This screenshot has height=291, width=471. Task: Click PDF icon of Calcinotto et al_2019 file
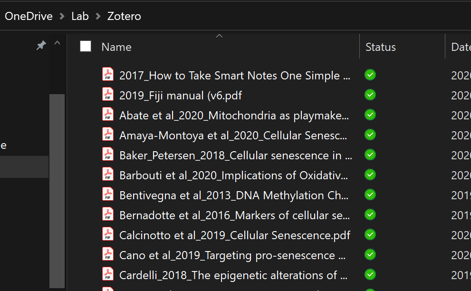pos(108,234)
